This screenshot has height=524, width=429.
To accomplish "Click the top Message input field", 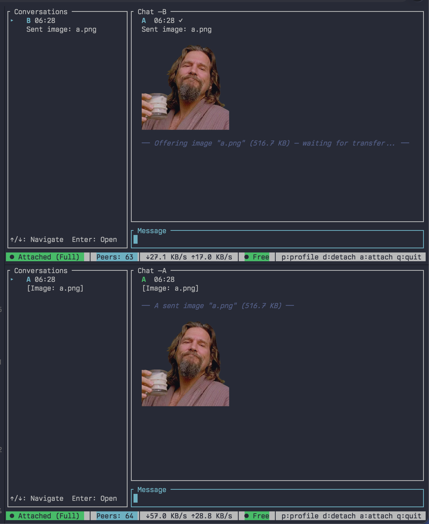I will [x=277, y=240].
